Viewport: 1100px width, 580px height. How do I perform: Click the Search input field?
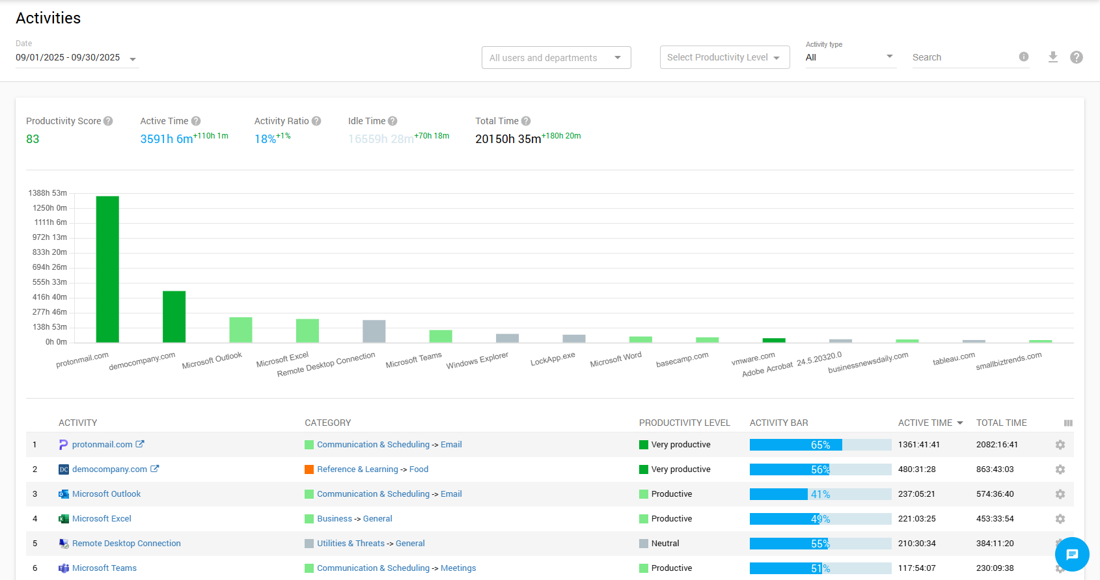click(x=962, y=57)
